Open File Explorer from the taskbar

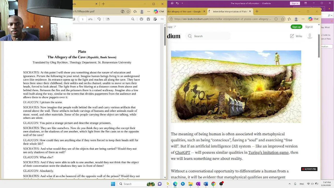[190, 184]
